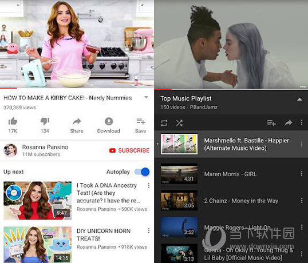Viewport: 308px width, 263px height.
Task: Open Rosanna Pansino channel avatar
Action: (10, 150)
